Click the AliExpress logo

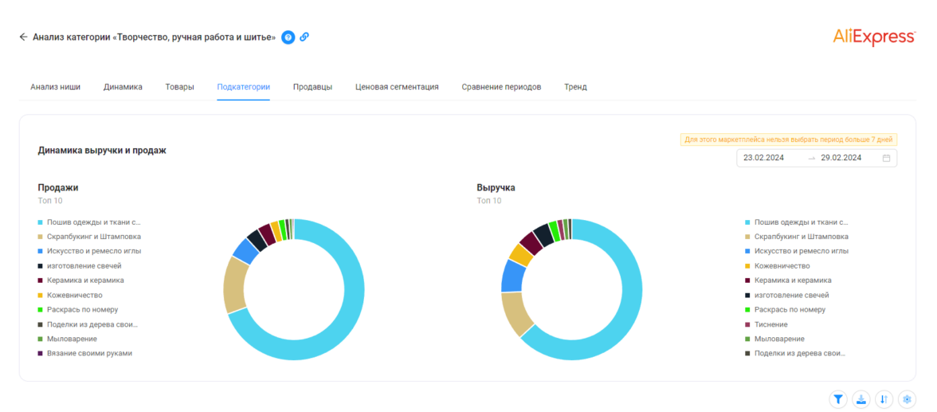point(873,37)
